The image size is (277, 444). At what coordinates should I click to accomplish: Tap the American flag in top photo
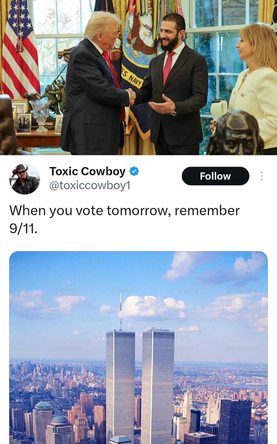click(x=20, y=49)
